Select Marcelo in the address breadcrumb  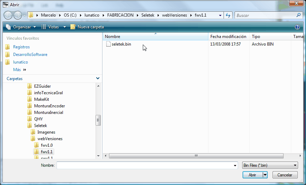point(48,15)
